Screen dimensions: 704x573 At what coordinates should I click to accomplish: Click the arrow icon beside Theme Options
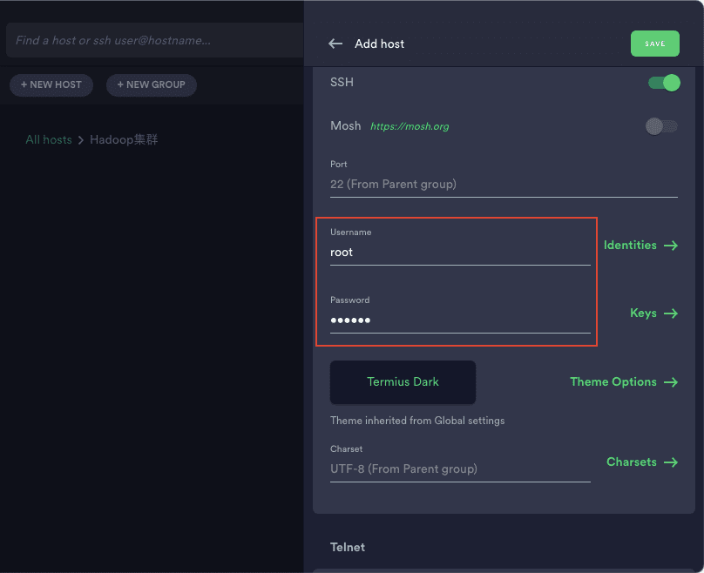[x=670, y=382]
